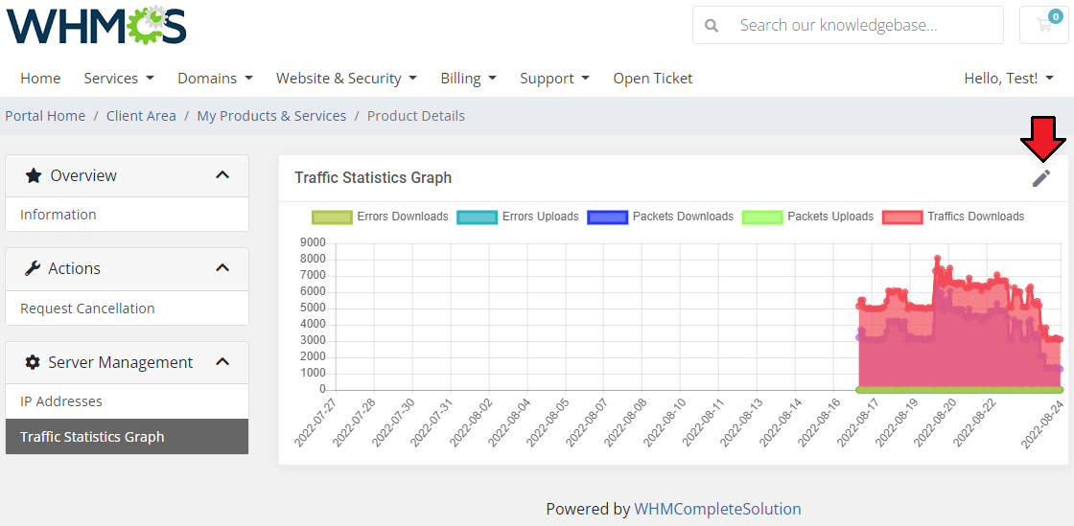This screenshot has width=1074, height=526.
Task: Open the Billing dropdown menu
Action: coord(469,78)
